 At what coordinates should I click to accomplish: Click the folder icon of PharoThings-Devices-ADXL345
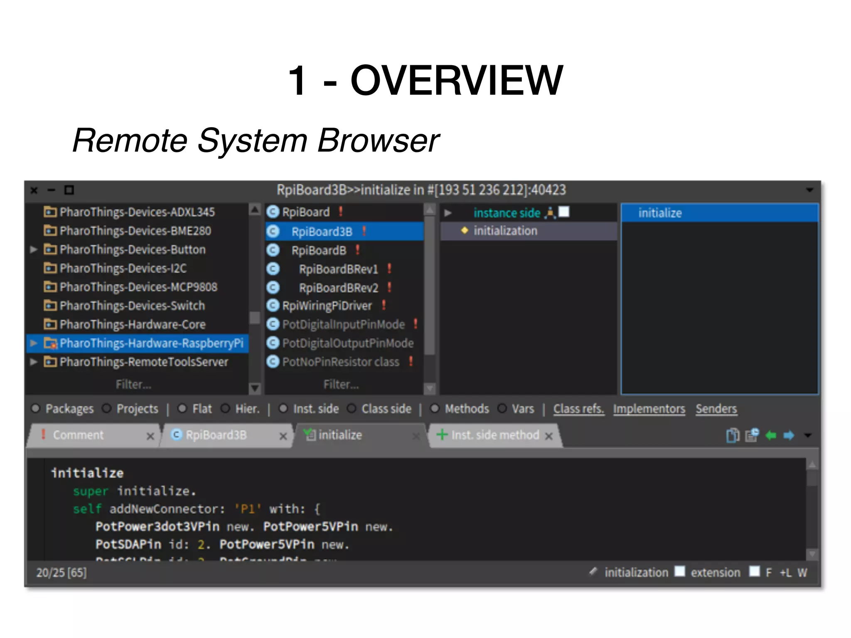[x=50, y=212]
